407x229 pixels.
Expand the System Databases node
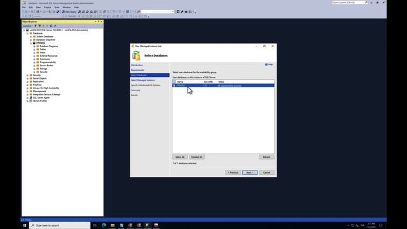(31, 37)
